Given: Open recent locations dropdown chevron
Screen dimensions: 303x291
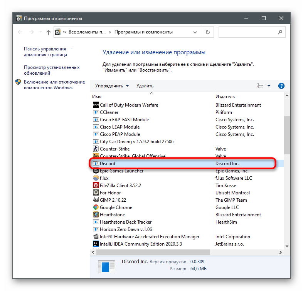Looking at the screenshot, I should (40, 32).
